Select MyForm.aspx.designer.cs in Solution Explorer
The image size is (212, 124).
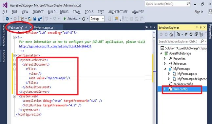point(192,79)
